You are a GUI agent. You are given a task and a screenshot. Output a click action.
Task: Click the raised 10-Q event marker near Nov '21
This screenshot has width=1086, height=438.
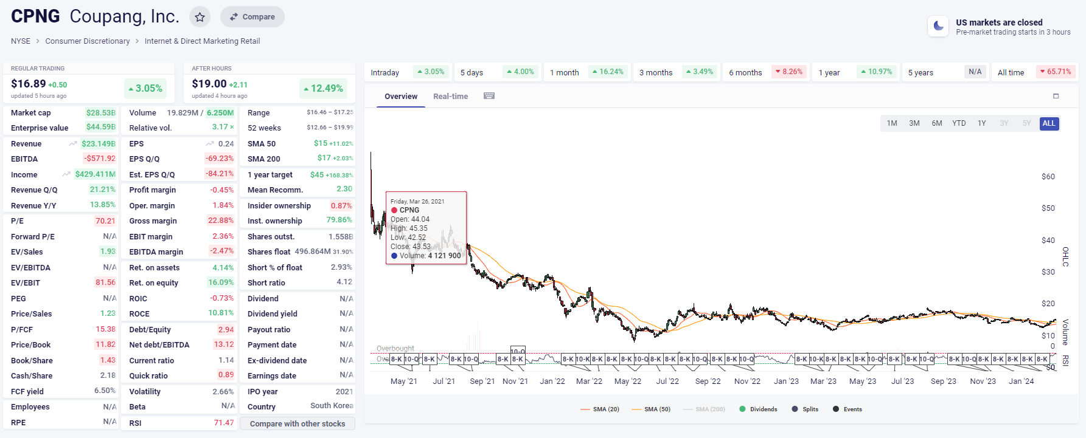[518, 351]
